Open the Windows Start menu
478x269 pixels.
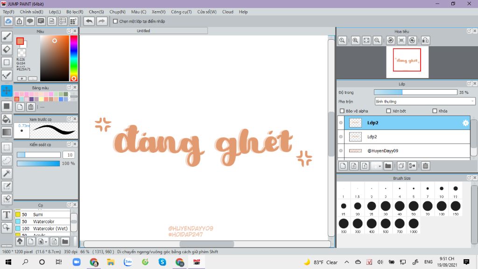(8, 262)
